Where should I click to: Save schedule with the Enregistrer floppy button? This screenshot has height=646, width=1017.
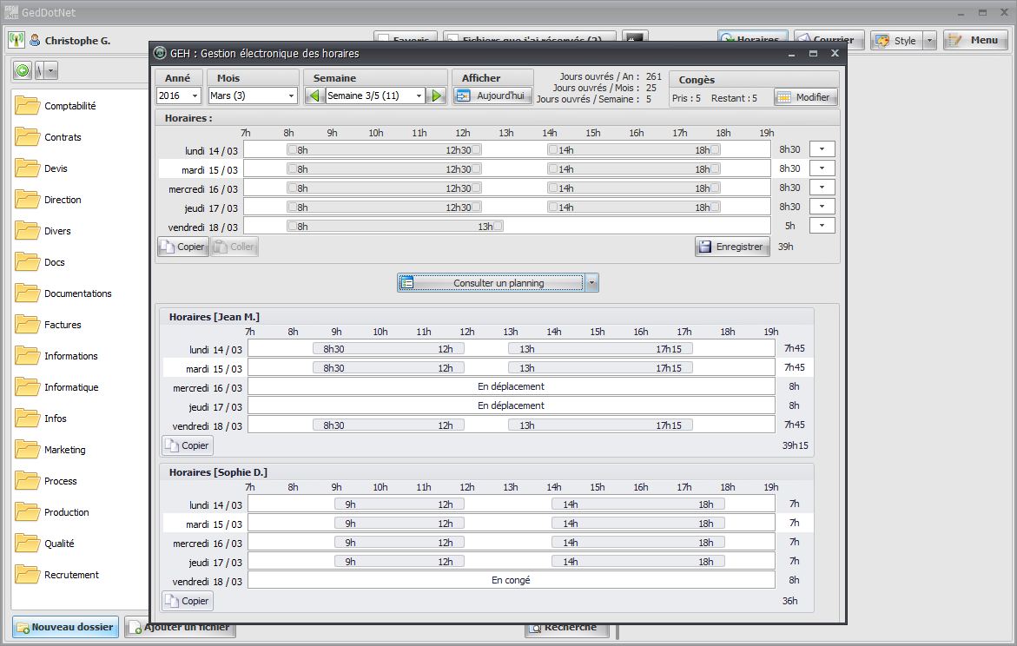[x=732, y=247]
